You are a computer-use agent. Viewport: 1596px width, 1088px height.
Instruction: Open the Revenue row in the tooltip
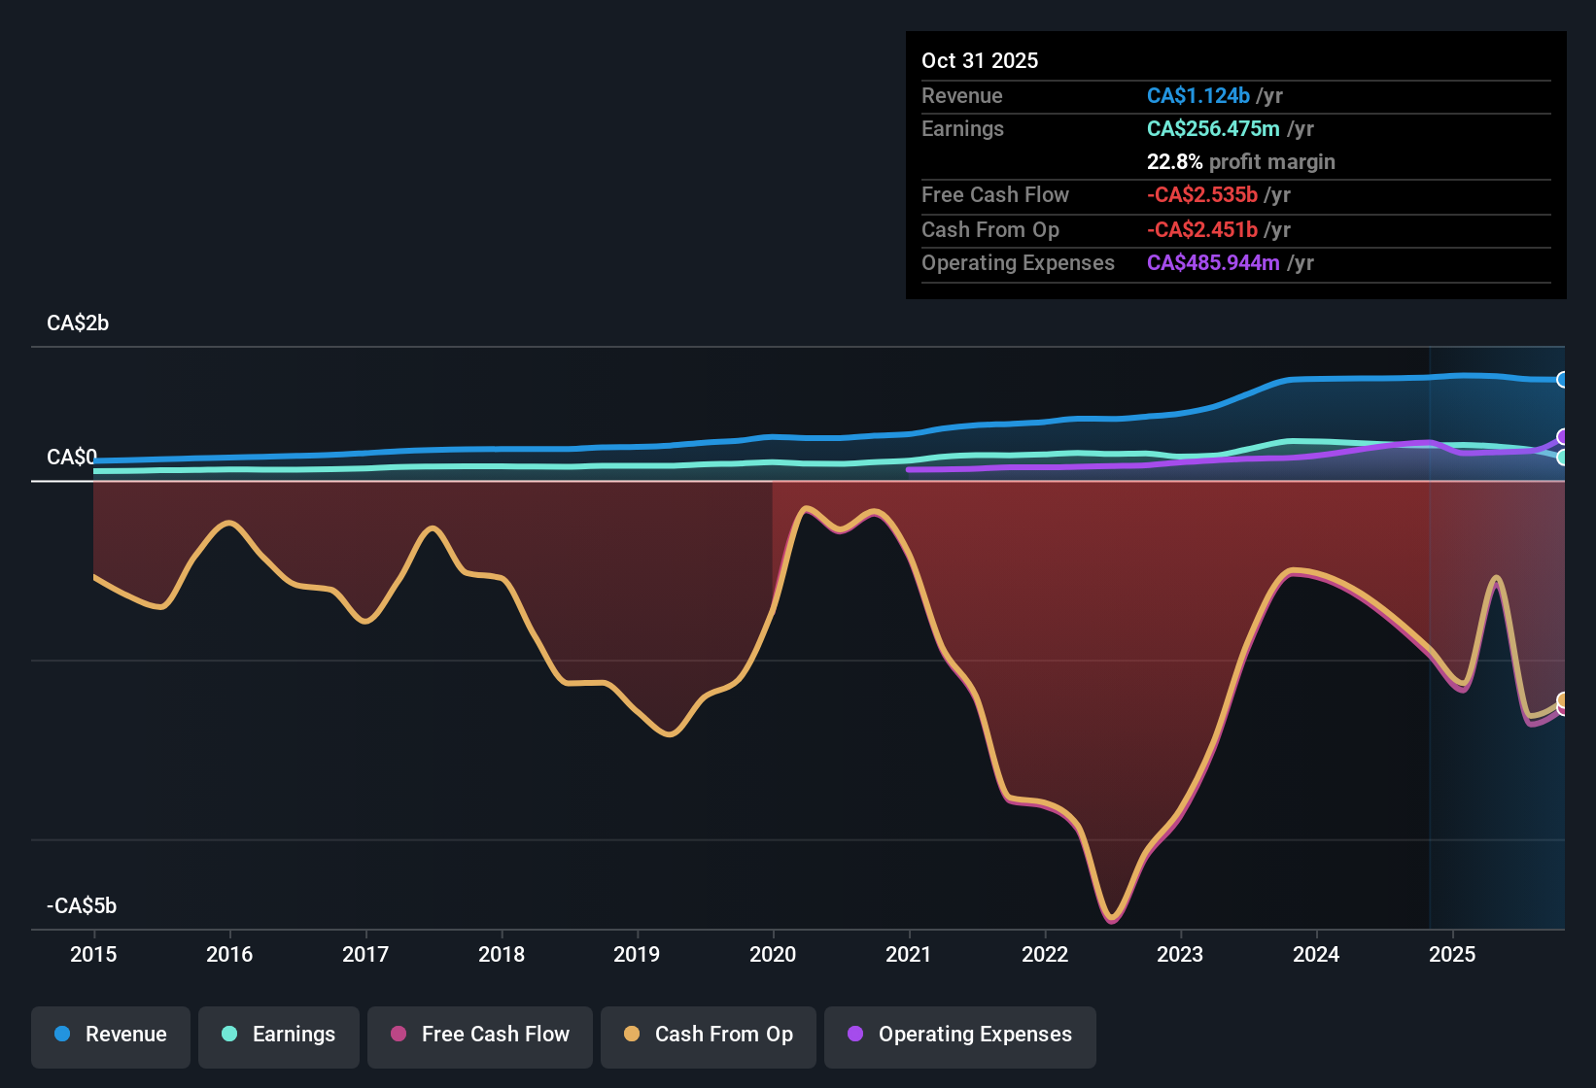(x=961, y=95)
